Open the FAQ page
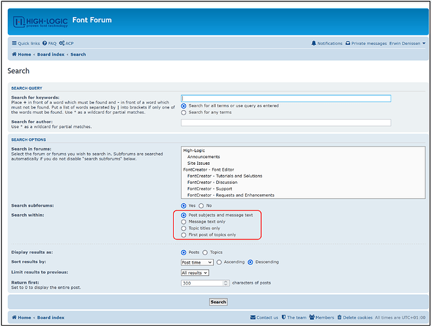Viewport: 432px width, 327px height. click(x=50, y=43)
